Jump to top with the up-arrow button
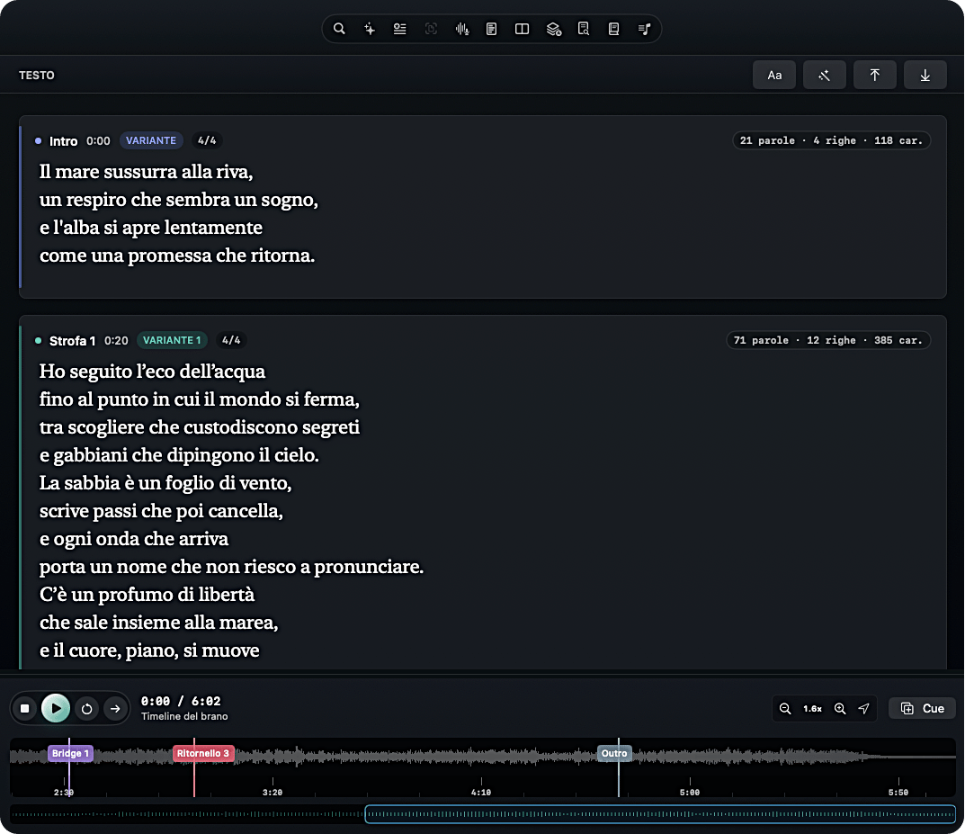974x834 pixels. pos(874,76)
